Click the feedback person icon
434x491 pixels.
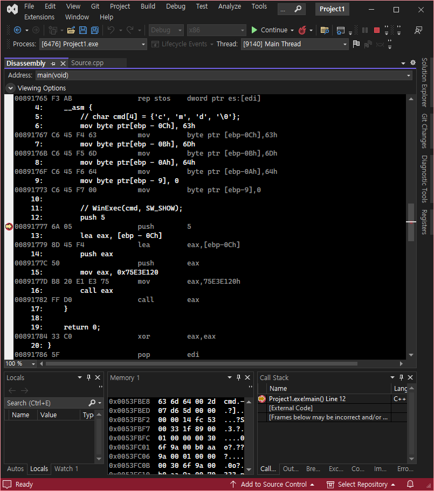tap(418, 30)
